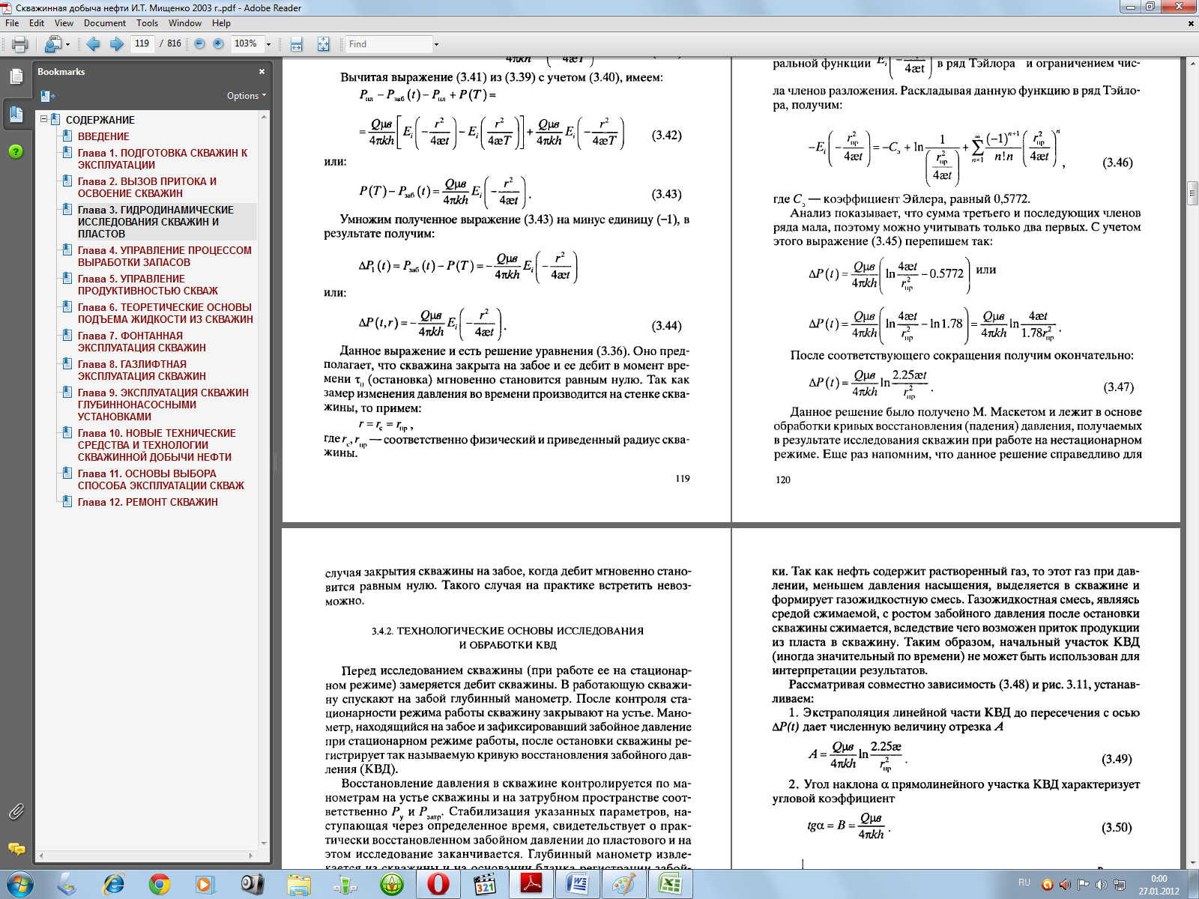Open the Comments panel icon
This screenshot has height=899, width=1199.
tap(16, 849)
